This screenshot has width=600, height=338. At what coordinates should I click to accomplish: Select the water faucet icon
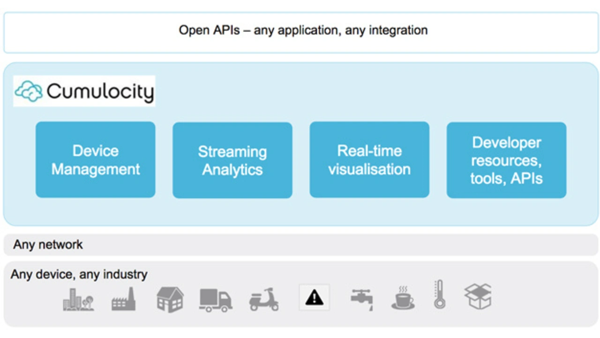[x=362, y=299]
